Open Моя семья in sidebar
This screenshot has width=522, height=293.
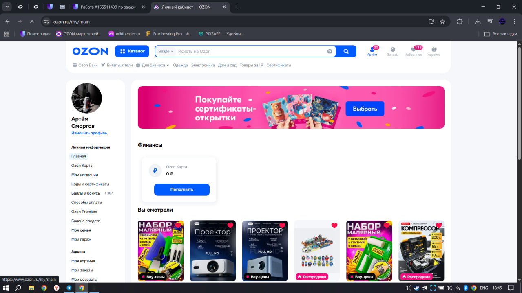pyautogui.click(x=81, y=230)
